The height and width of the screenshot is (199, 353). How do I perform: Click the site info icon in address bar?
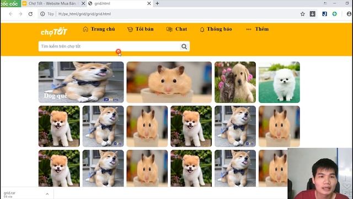pos(42,14)
